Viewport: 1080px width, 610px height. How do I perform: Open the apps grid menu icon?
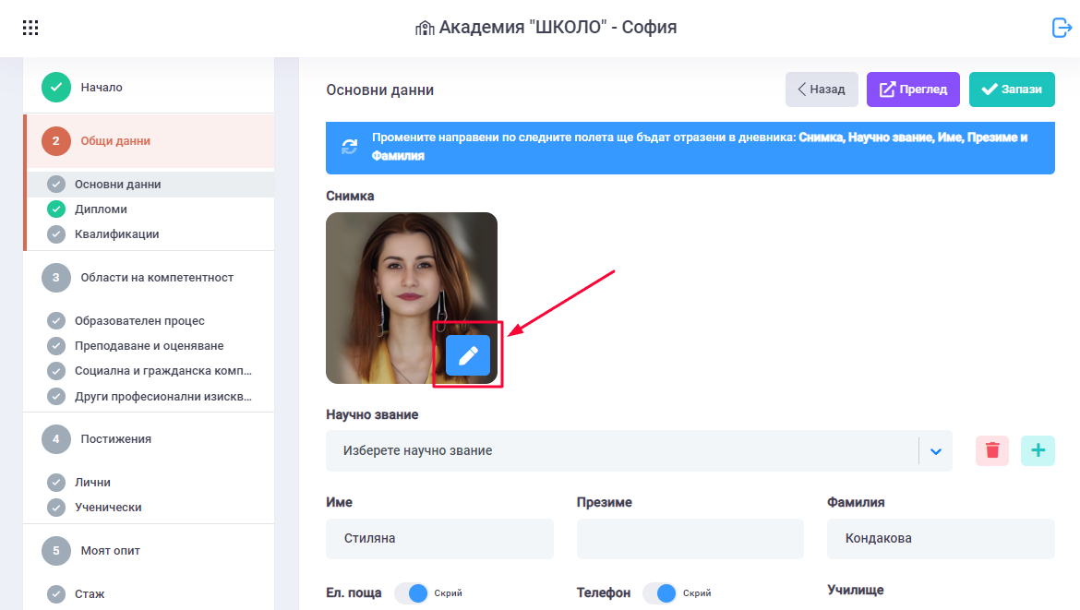click(x=30, y=28)
